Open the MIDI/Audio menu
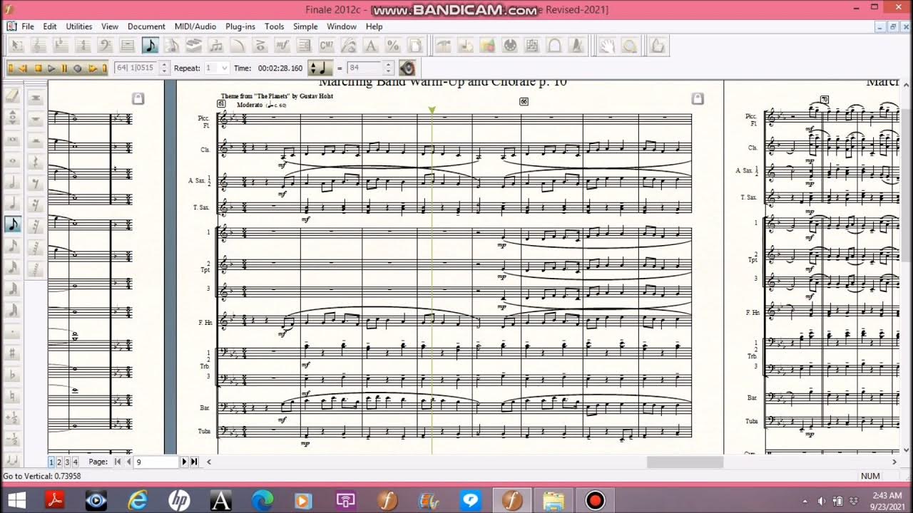Image resolution: width=913 pixels, height=513 pixels. point(195,26)
